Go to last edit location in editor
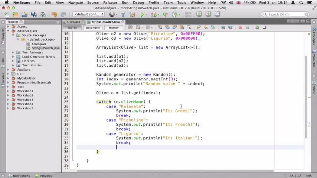Viewport: 317px width, 178px height. 130,27
